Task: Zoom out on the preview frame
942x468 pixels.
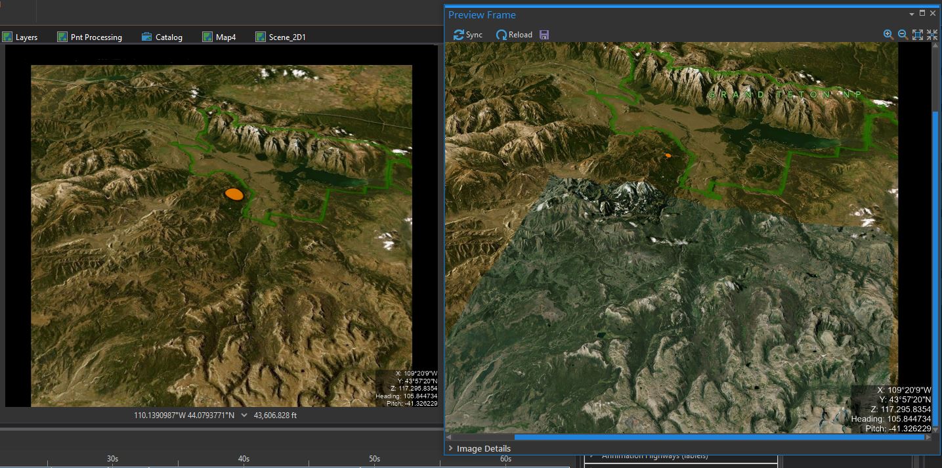Action: [903, 35]
